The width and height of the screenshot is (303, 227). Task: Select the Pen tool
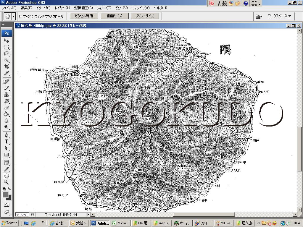7,135
